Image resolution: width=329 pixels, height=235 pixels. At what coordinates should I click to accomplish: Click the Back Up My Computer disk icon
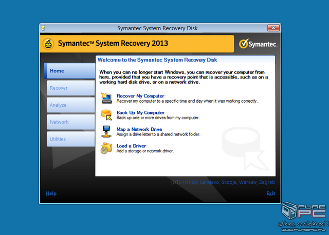[106, 115]
